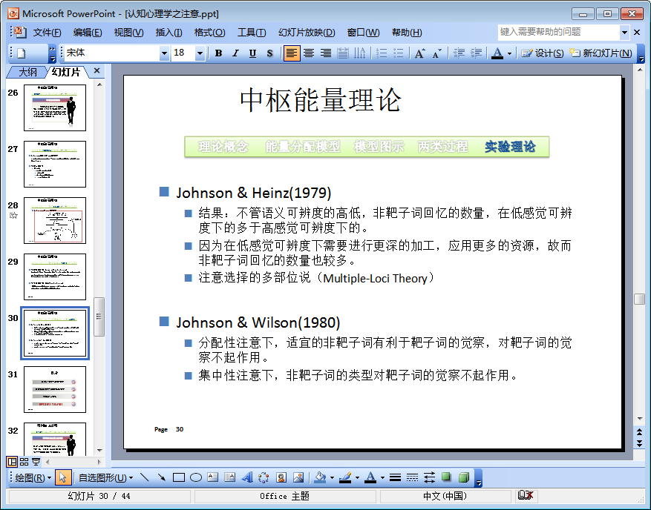
Task: Decrease indent level
Action: tap(459, 53)
